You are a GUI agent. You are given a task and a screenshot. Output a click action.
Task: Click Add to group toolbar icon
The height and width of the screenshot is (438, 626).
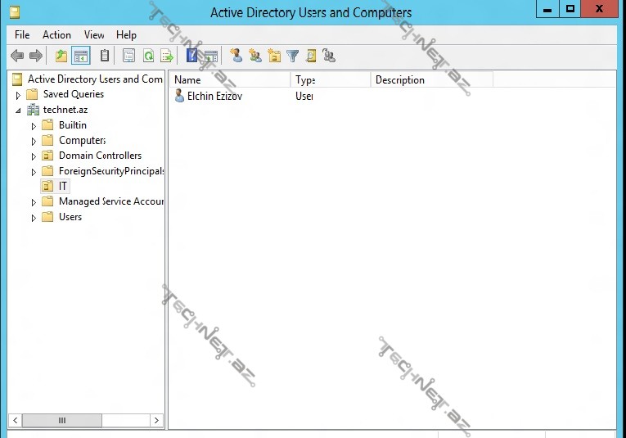click(x=329, y=56)
